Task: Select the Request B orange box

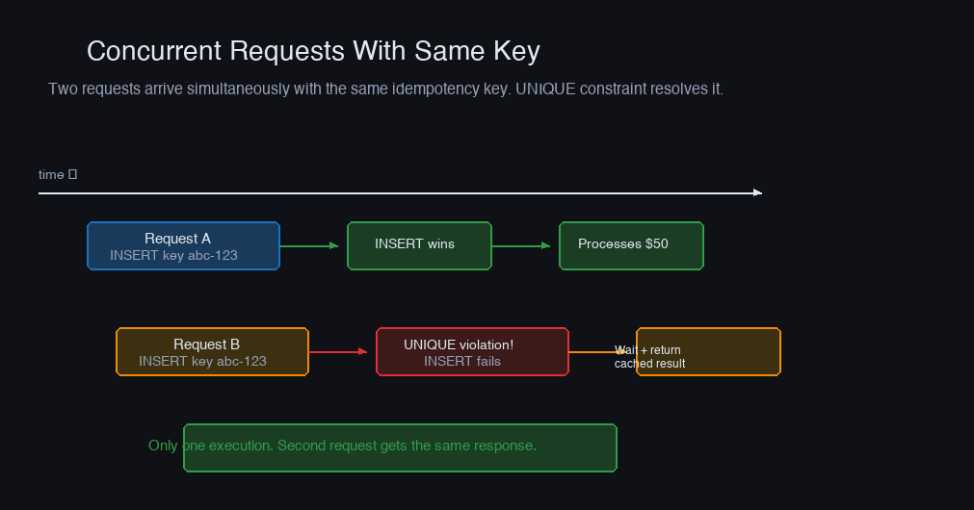Action: coord(213,352)
